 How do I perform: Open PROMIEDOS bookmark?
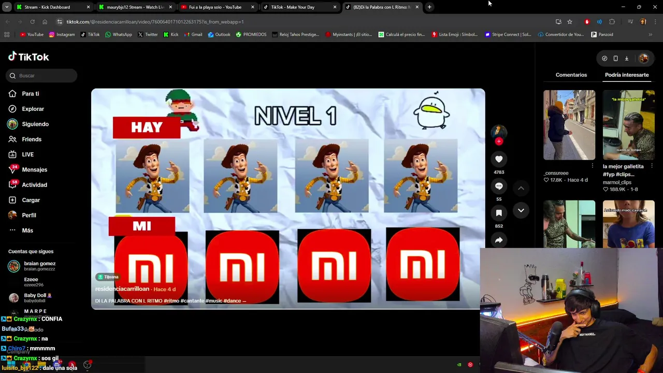tap(251, 35)
